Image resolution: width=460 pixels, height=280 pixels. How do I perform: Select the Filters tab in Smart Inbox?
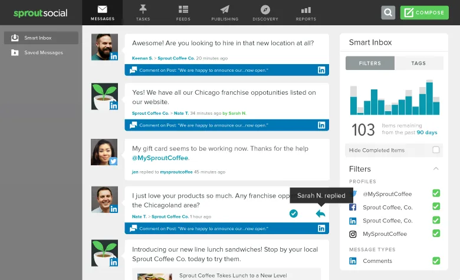pos(370,63)
